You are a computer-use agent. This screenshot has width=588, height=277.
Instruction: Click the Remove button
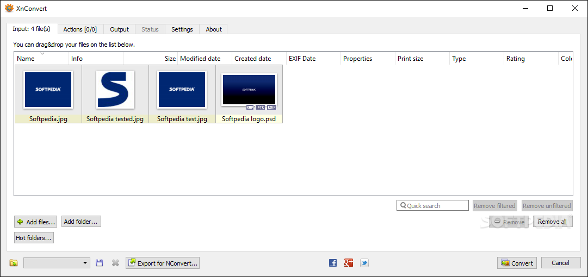(x=509, y=222)
